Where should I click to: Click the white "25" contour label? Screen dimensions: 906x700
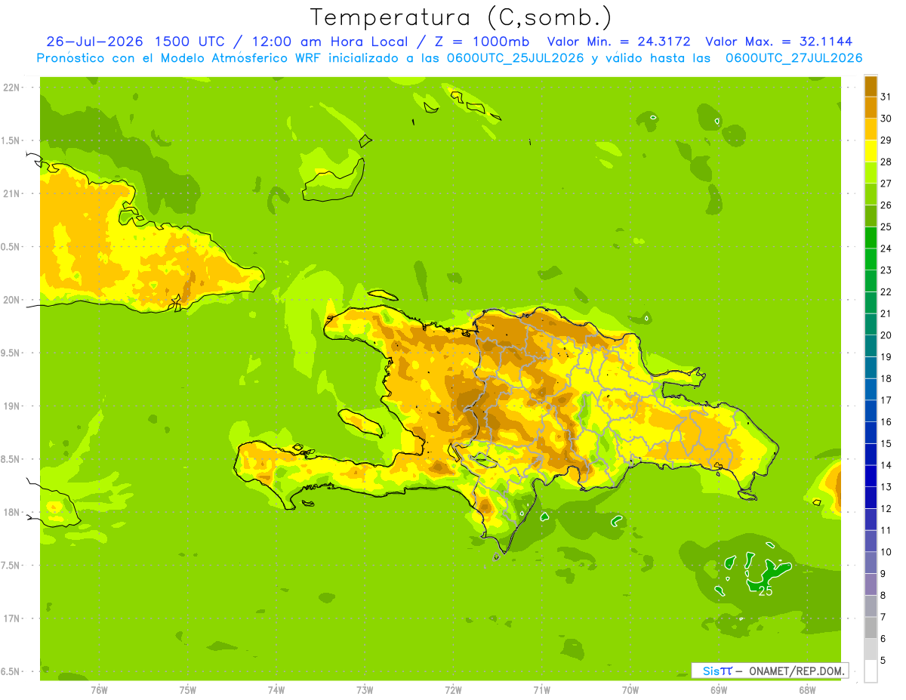pos(765,591)
